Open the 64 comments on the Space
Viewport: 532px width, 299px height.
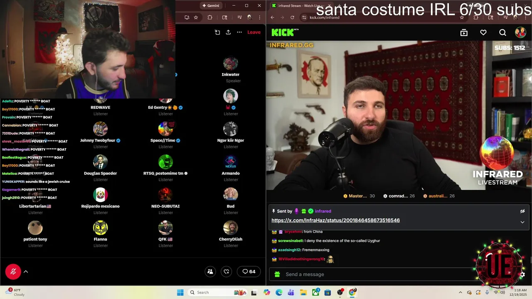(x=249, y=272)
